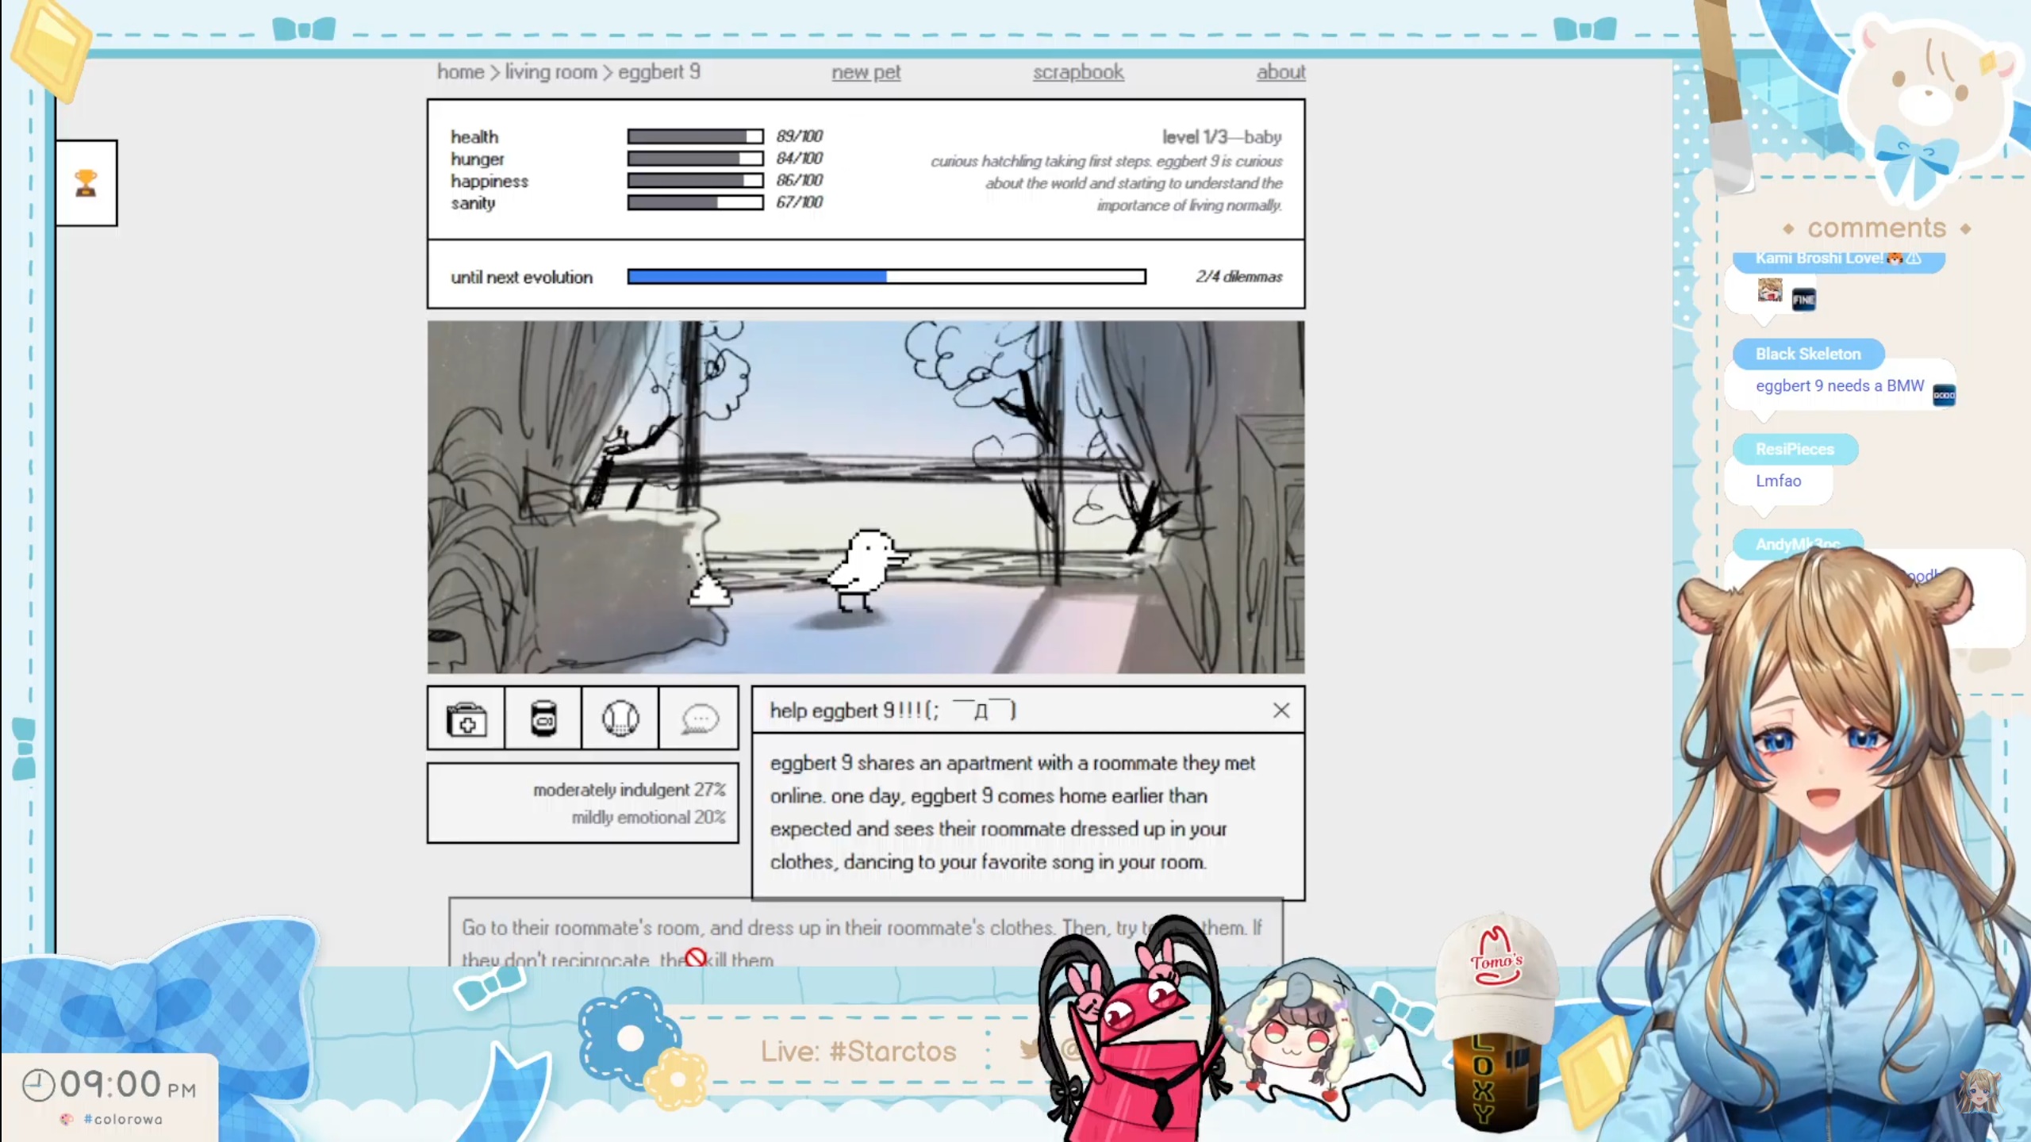Open the speech bubble chat icon
Viewport: 2031px width, 1142px height.
pyautogui.click(x=699, y=719)
